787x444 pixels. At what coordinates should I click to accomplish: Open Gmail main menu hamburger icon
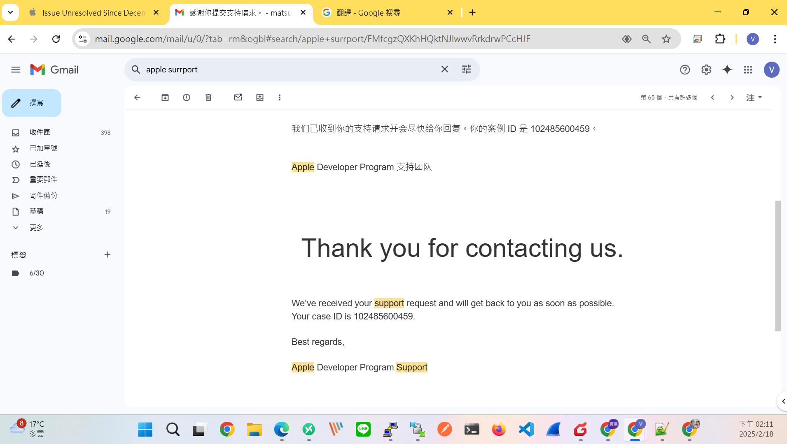point(16,70)
